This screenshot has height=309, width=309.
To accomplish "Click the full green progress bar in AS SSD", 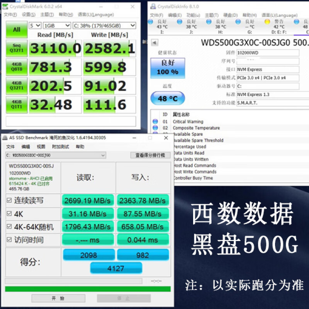I will (88, 289).
